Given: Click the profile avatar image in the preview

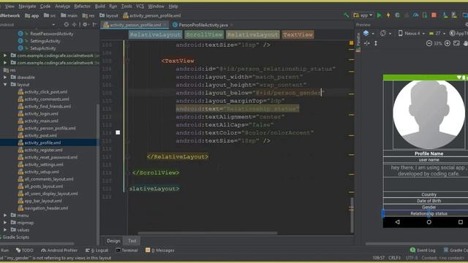Looking at the screenshot, I should tap(429, 115).
